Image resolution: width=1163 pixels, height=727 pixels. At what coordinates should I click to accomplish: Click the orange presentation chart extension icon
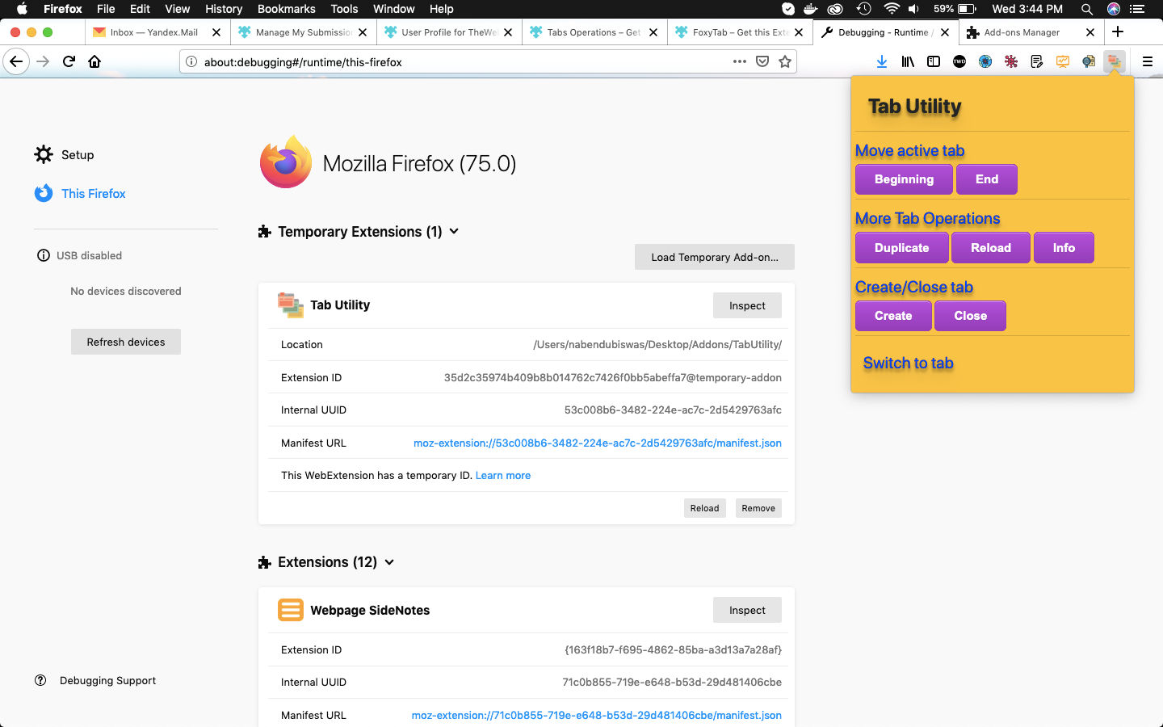(1063, 61)
